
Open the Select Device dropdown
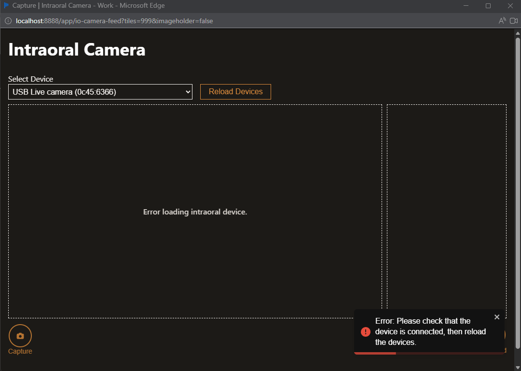click(x=100, y=92)
